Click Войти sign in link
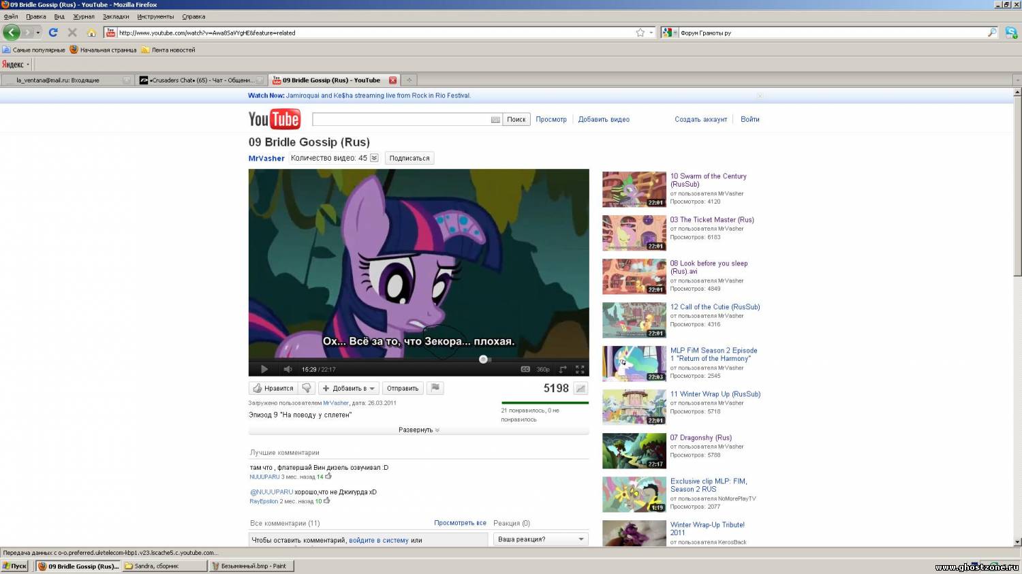Viewport: 1022px width, 574px height. click(x=750, y=119)
